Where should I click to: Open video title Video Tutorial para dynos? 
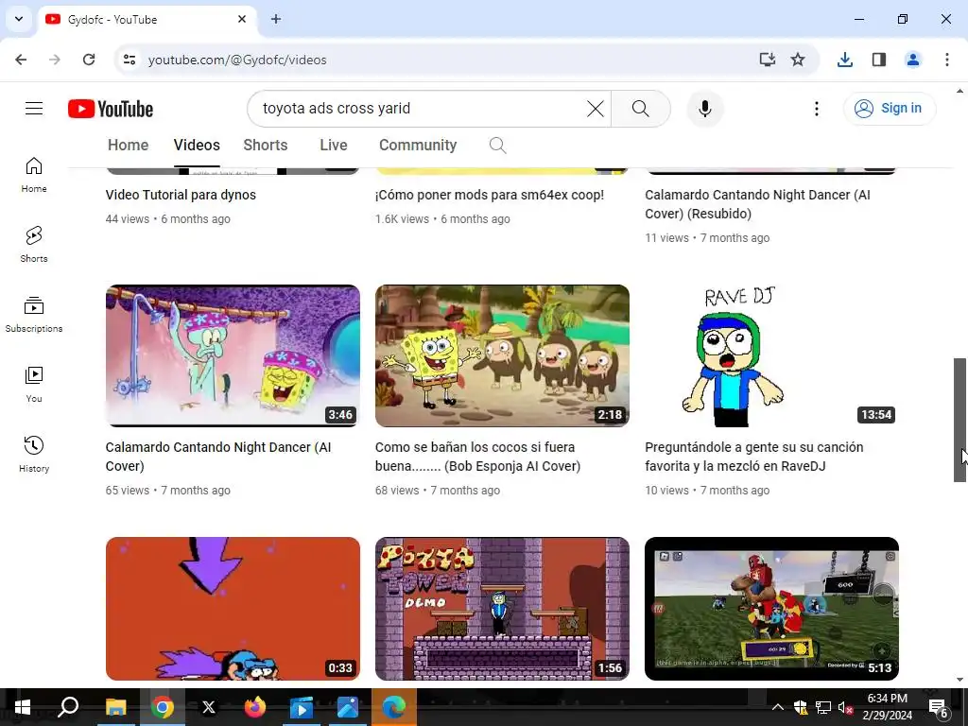[181, 195]
